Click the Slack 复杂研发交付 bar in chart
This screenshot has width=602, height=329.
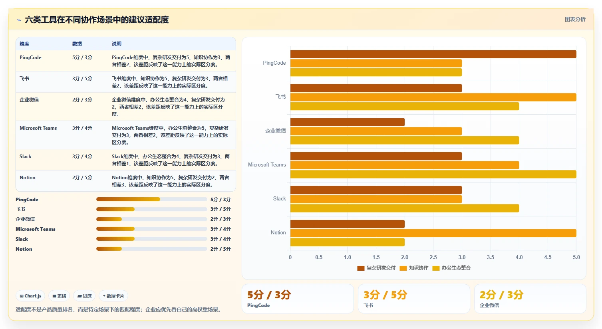[x=376, y=190]
